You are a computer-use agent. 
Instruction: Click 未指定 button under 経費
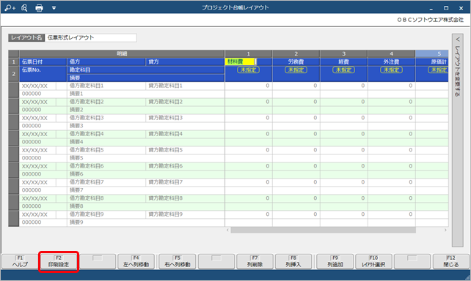pos(343,70)
